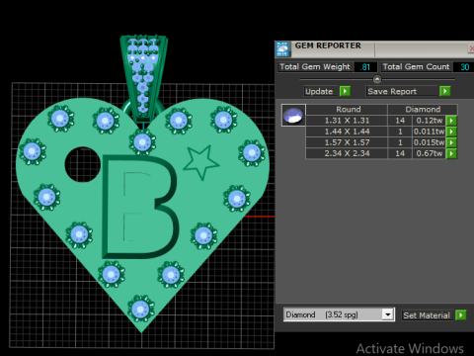Open the Diamond material dropdown
Screen dimensions: 474x356
388,314
